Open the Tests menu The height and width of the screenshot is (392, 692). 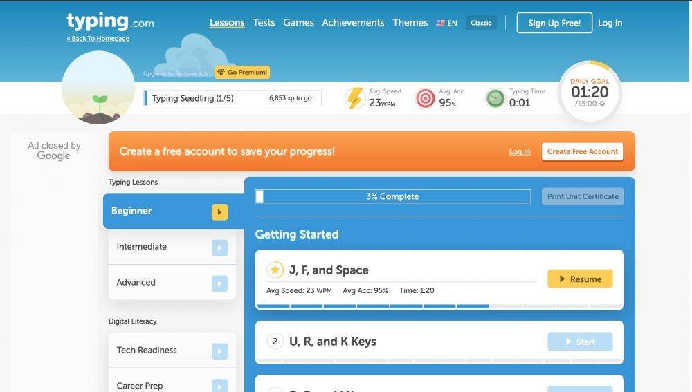click(x=264, y=23)
